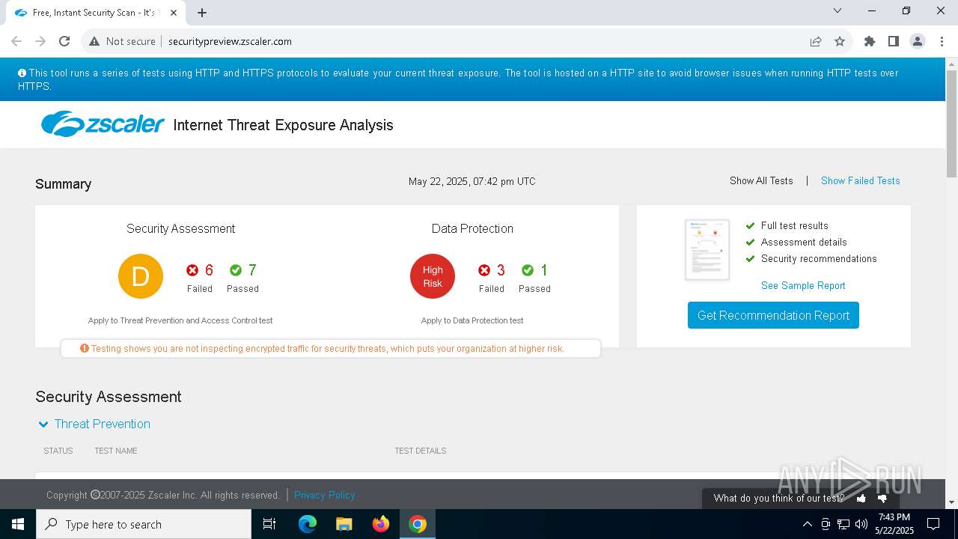The width and height of the screenshot is (958, 539).
Task: Open a new browser tab
Action: click(x=202, y=13)
